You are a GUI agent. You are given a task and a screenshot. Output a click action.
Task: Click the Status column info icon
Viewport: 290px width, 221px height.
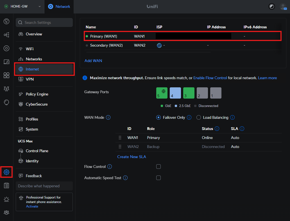(217, 129)
